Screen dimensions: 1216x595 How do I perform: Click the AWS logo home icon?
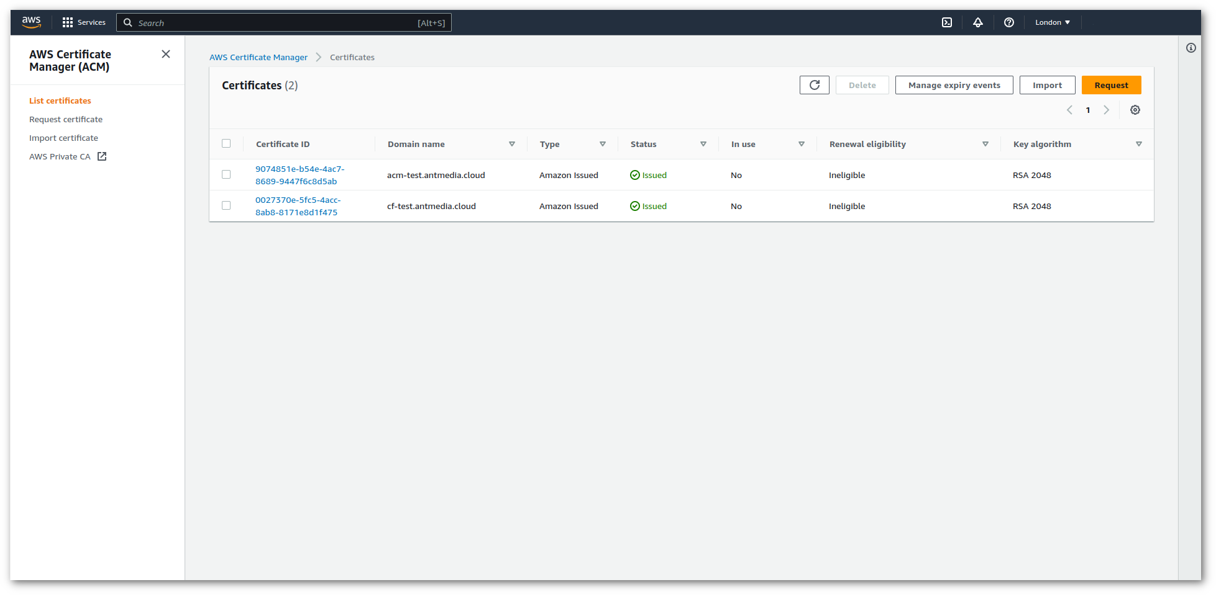(x=31, y=22)
